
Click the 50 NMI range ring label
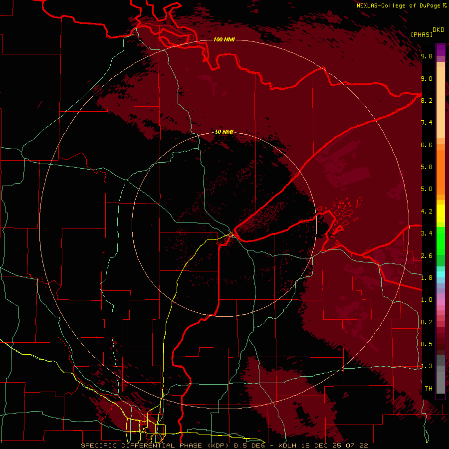224,132
